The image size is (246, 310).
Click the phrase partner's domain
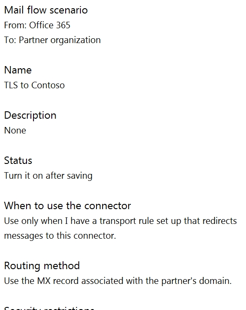[x=196, y=281]
